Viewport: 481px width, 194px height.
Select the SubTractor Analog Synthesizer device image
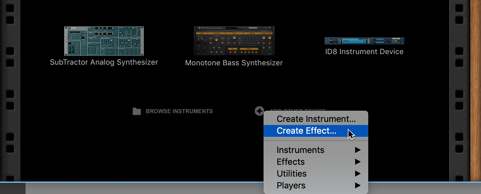point(104,40)
